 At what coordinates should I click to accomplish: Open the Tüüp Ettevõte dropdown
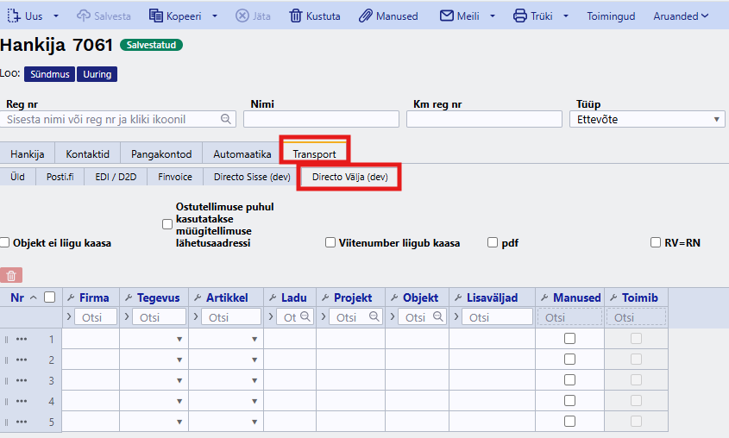click(x=647, y=119)
